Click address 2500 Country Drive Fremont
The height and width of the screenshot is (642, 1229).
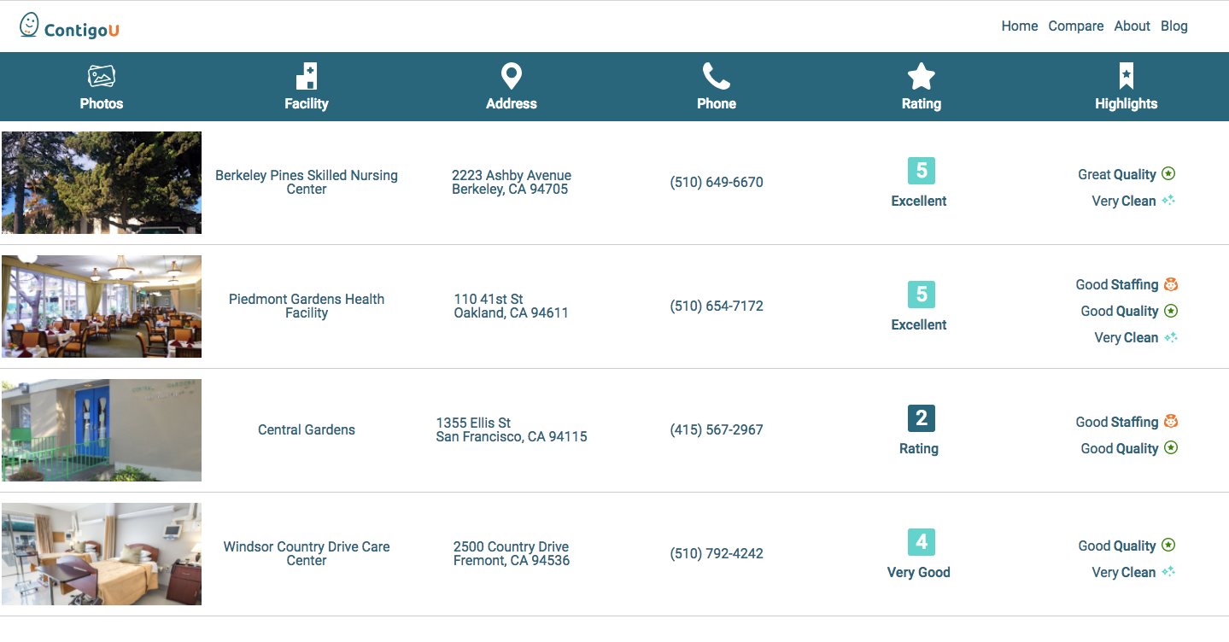coord(512,553)
